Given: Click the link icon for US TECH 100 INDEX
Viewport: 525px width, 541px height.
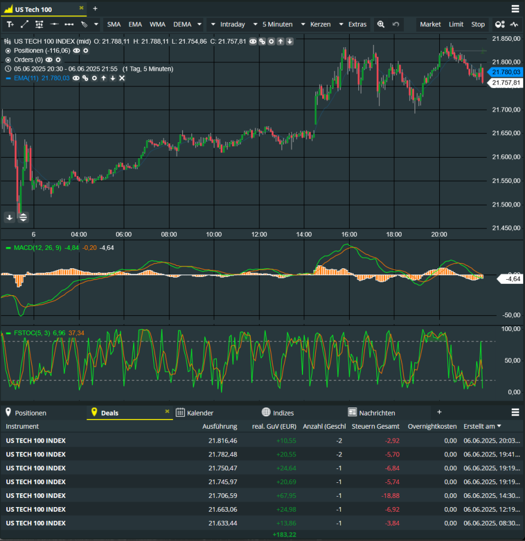Looking at the screenshot, I should pyautogui.click(x=262, y=42).
